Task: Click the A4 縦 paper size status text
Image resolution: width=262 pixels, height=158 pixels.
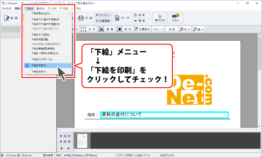Action: point(80,155)
